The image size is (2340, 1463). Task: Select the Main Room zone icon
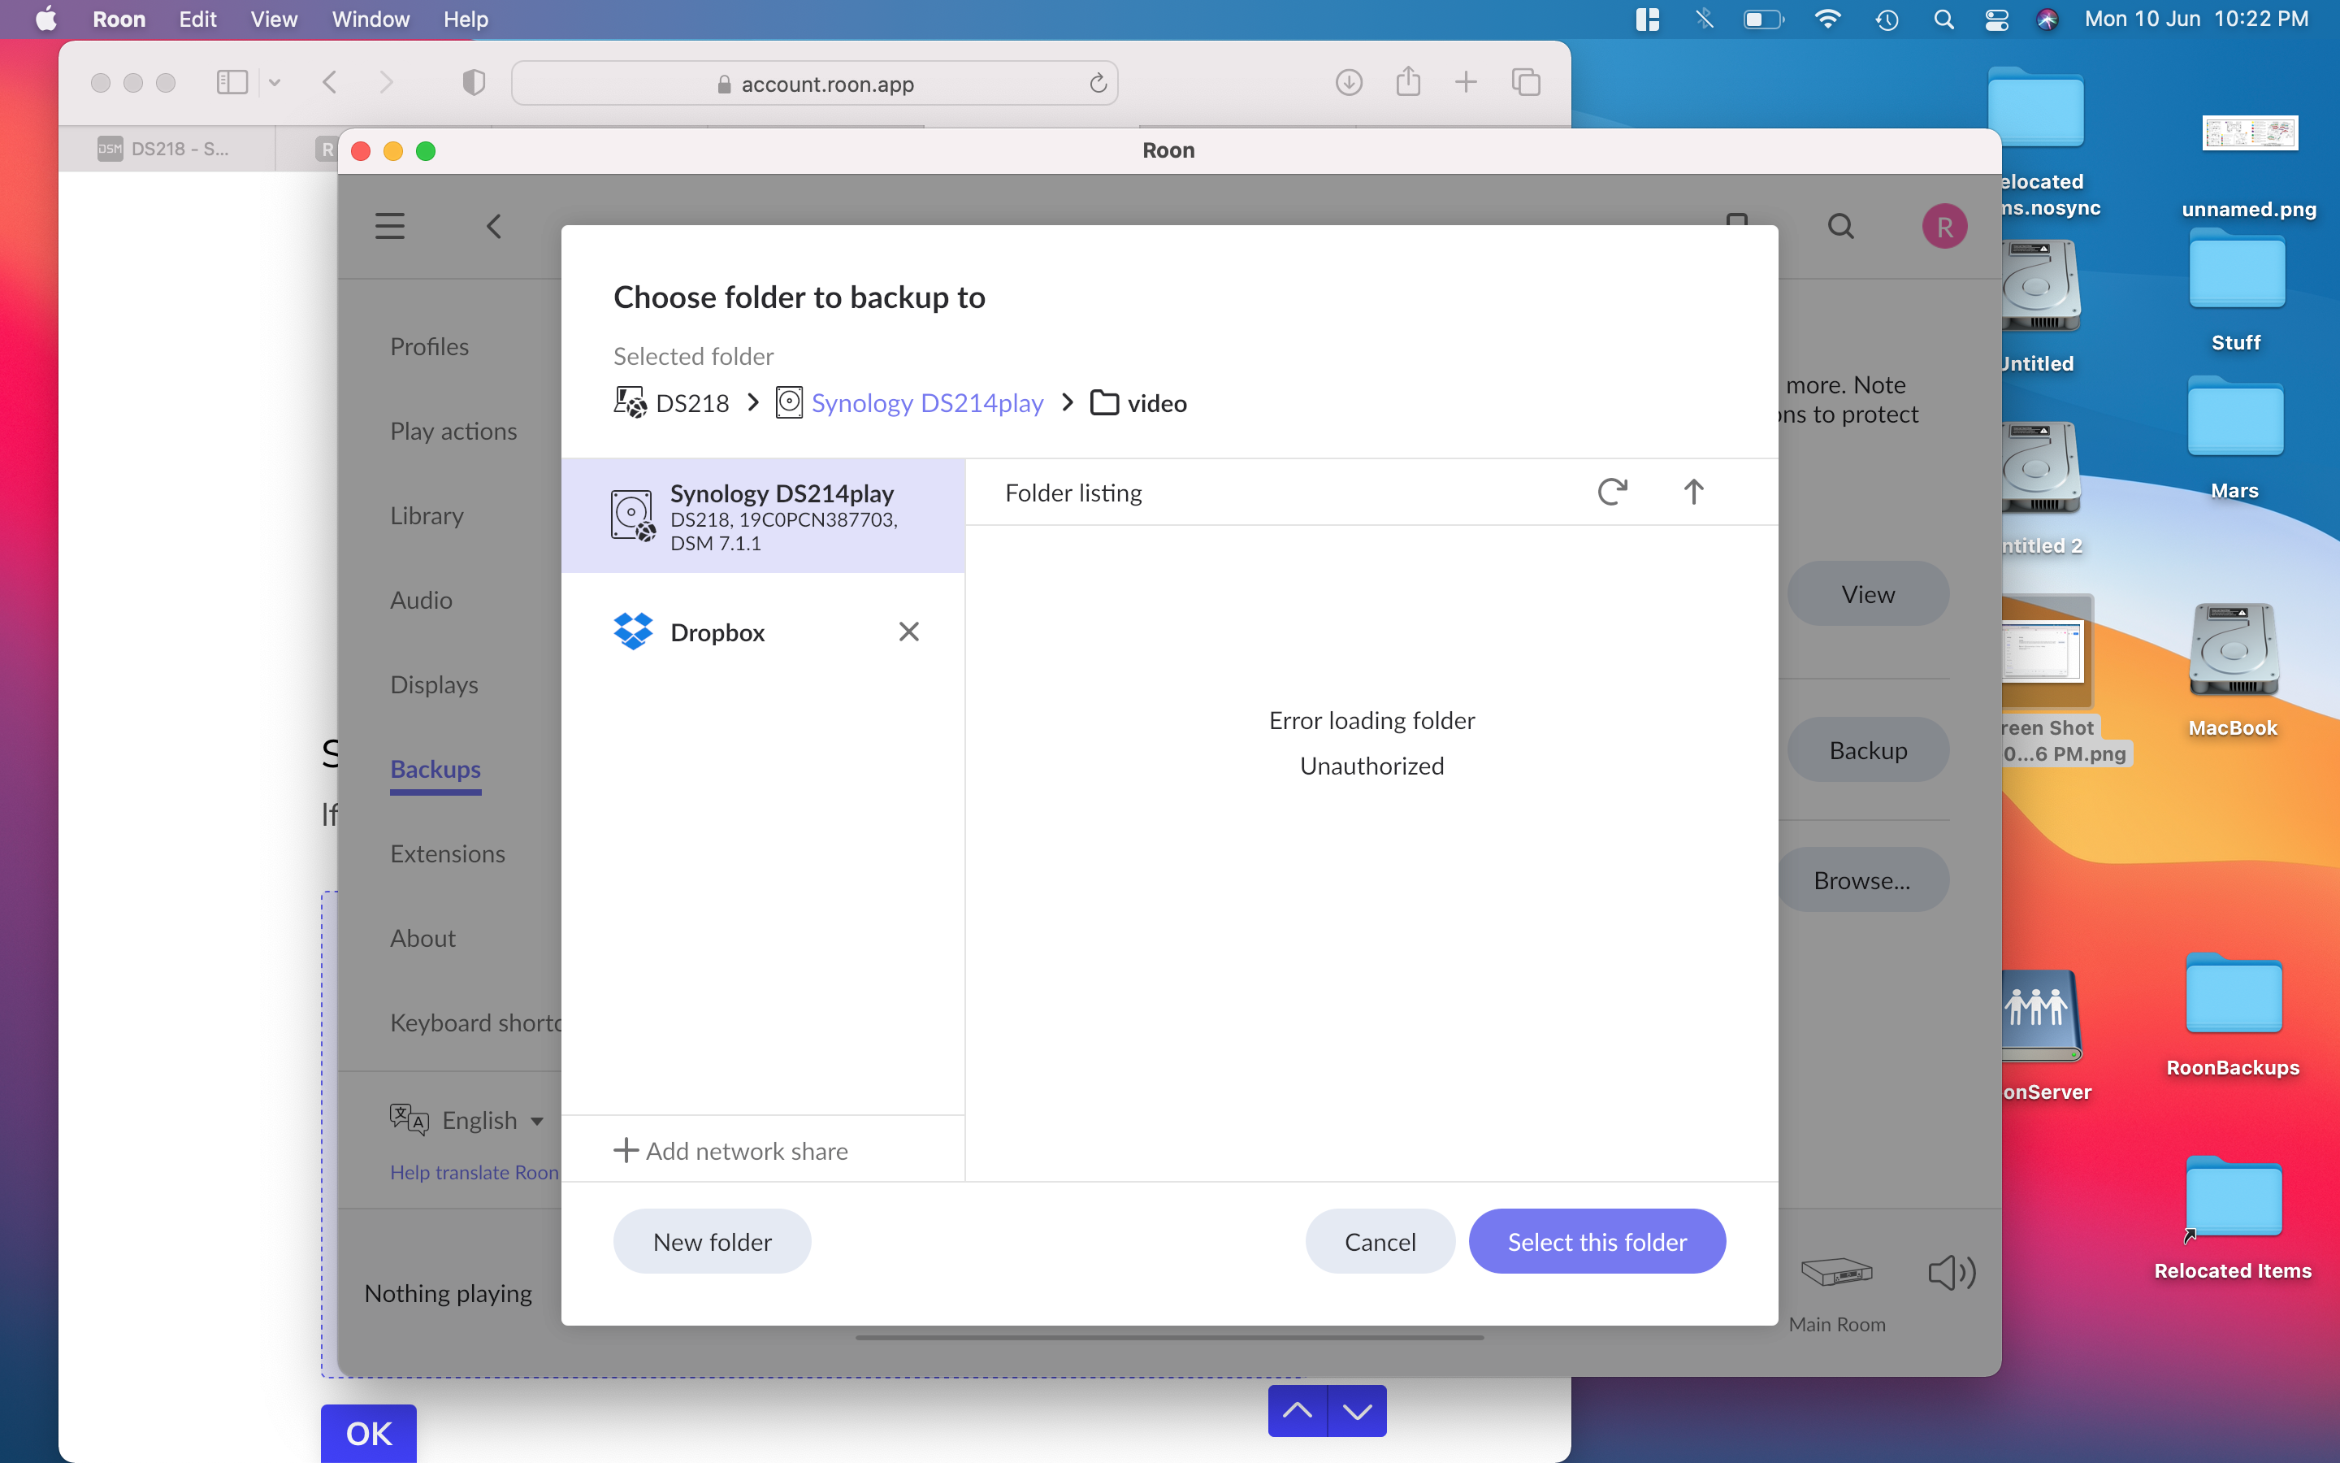pos(1836,1271)
